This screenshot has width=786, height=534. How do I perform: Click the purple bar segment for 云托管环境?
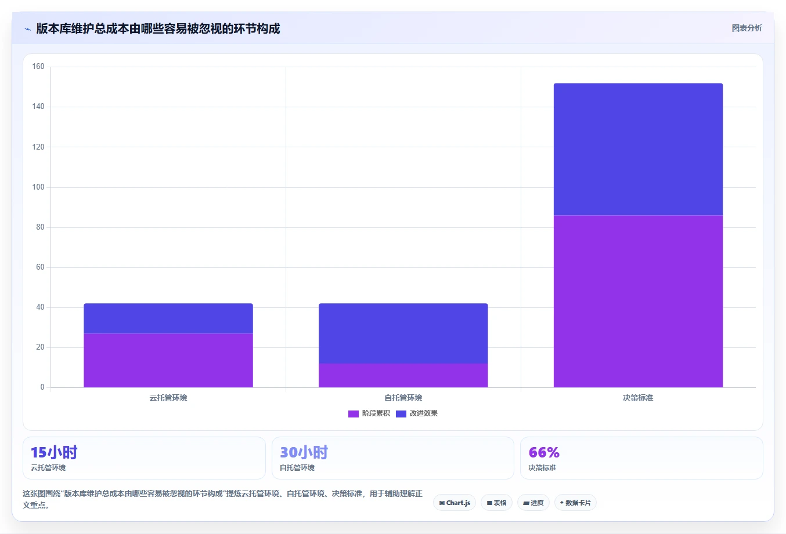(168, 360)
